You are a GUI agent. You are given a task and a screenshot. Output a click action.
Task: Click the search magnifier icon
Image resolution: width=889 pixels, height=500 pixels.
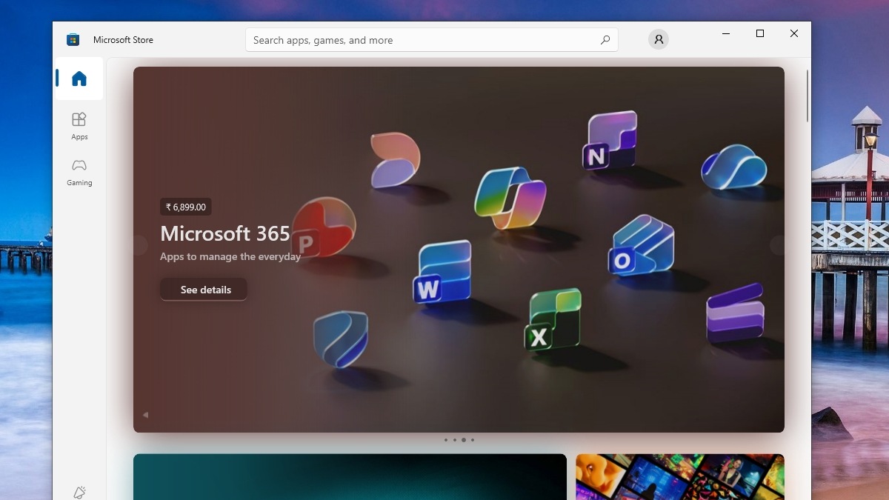605,40
